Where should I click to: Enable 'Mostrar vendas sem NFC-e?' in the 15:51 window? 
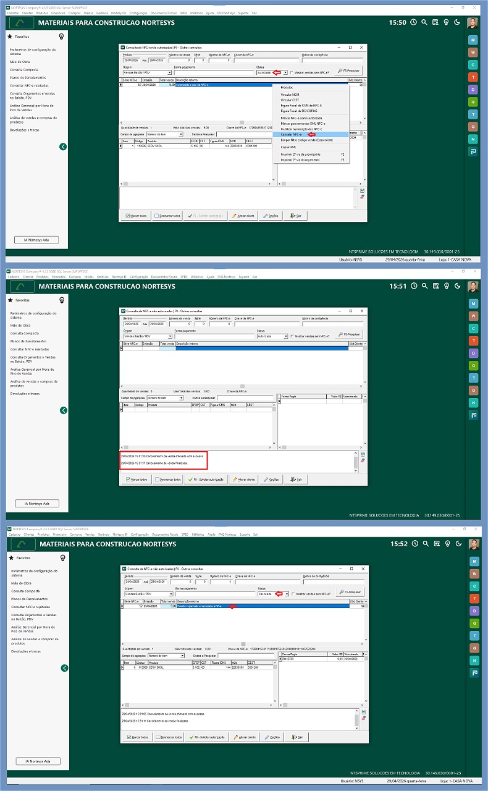point(293,336)
